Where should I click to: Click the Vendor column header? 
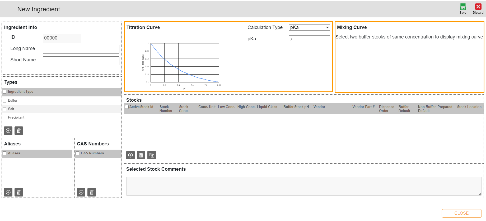(319, 107)
